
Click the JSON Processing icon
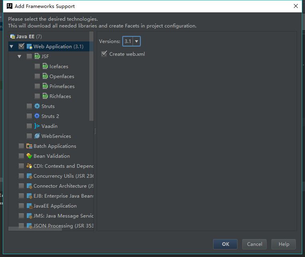point(29,226)
